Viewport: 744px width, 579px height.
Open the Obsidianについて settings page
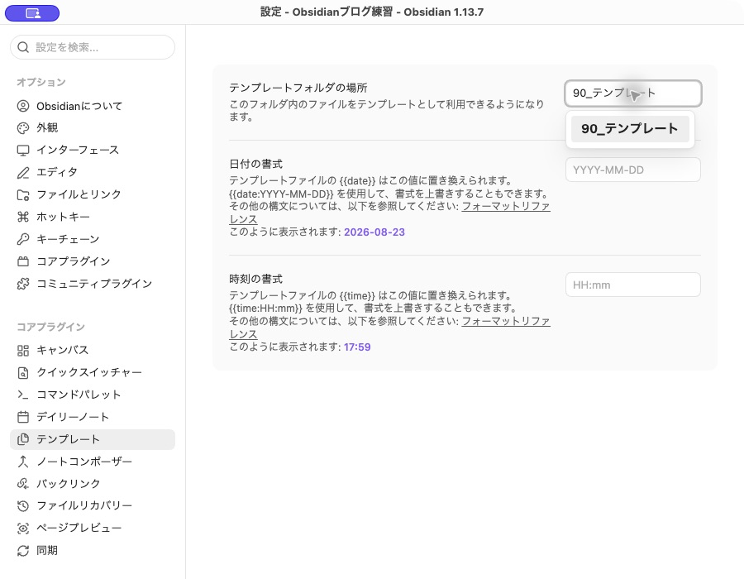(x=93, y=106)
